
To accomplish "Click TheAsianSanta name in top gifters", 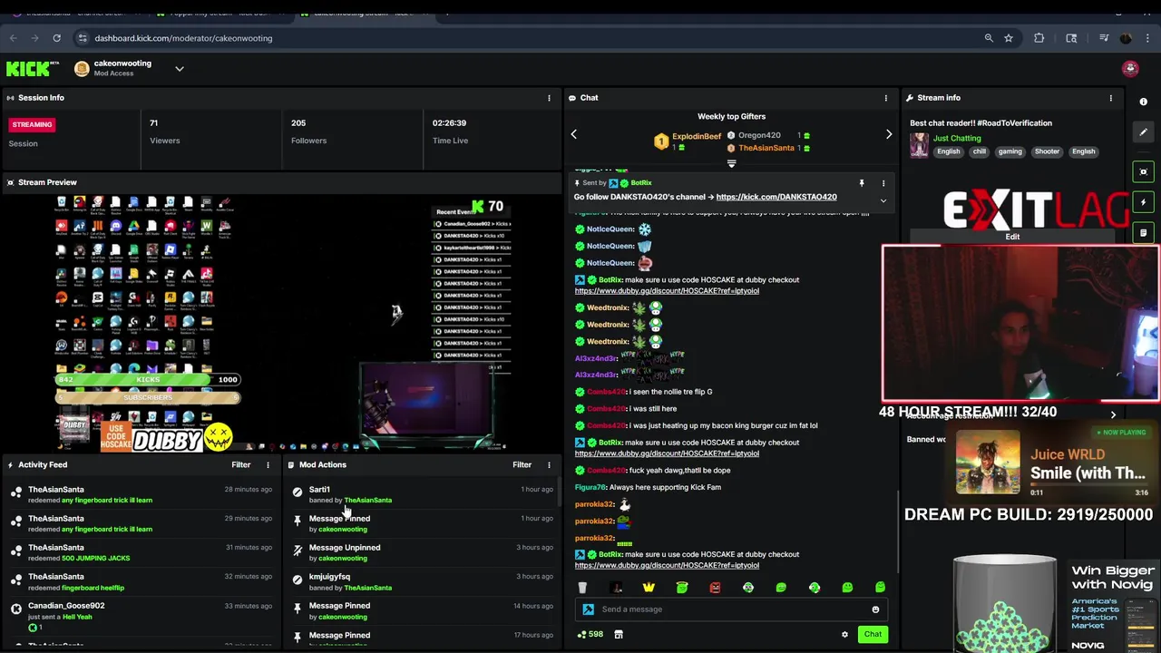I will [766, 148].
